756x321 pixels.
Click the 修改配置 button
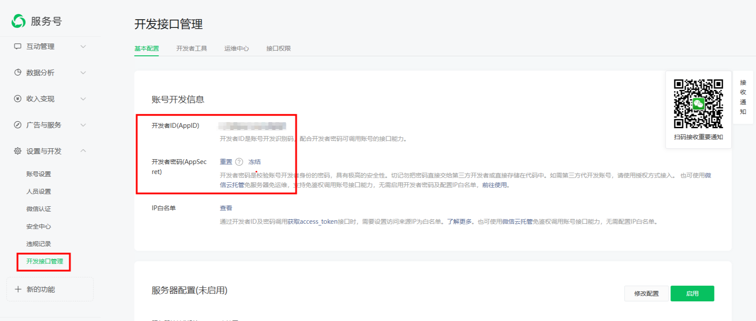click(646, 294)
